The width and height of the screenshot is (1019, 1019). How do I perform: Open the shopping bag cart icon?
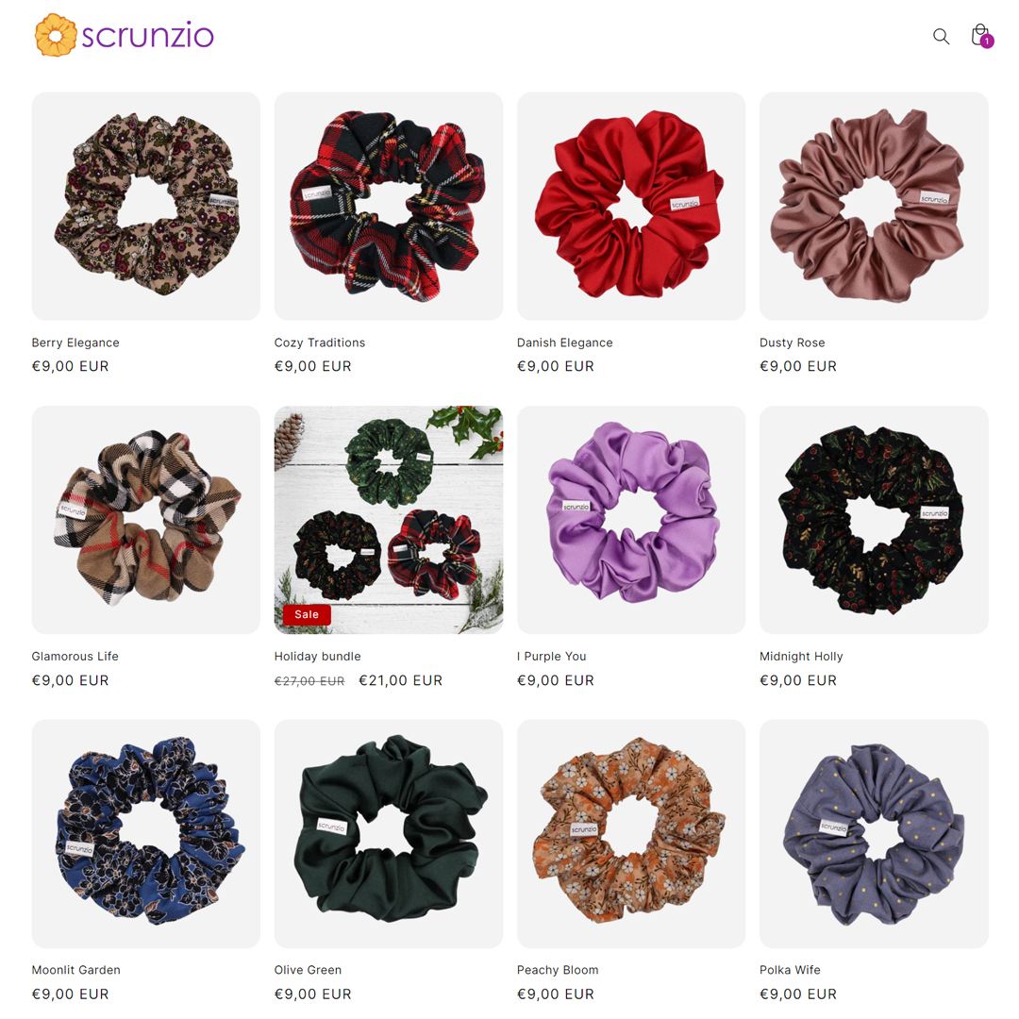point(981,36)
